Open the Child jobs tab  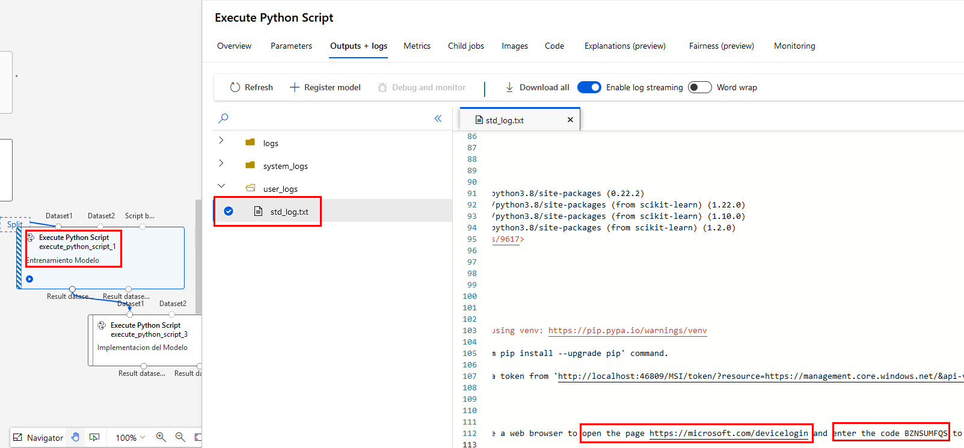(x=465, y=46)
